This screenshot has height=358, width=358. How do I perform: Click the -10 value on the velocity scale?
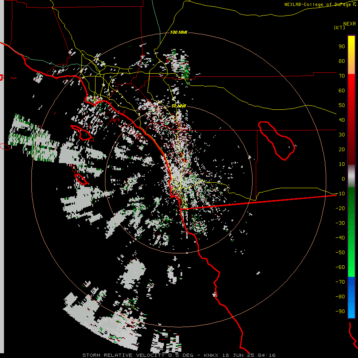[340, 194]
